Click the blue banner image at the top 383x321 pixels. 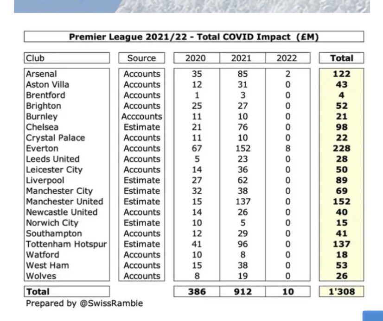coord(191,6)
